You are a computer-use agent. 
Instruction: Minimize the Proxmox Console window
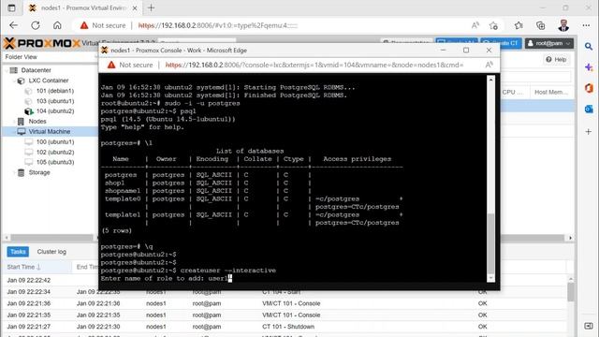[x=443, y=50]
